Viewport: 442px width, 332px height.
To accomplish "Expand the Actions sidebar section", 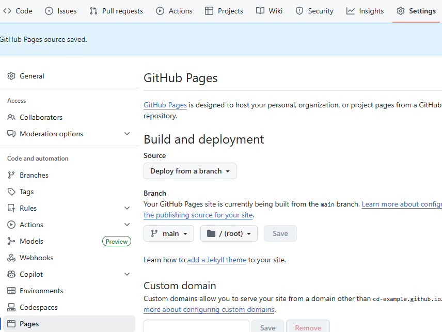I will pos(127,225).
